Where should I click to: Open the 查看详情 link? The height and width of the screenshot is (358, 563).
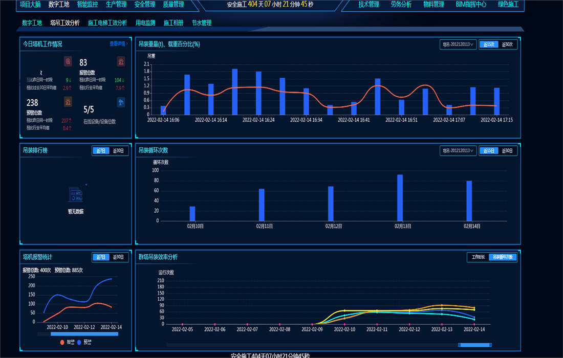coord(119,44)
